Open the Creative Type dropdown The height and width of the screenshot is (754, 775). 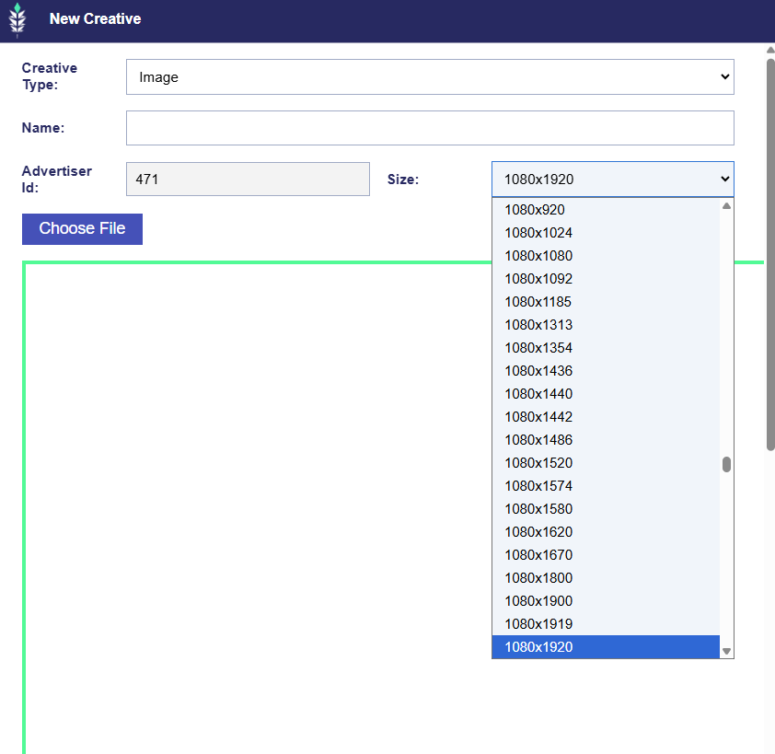[430, 77]
